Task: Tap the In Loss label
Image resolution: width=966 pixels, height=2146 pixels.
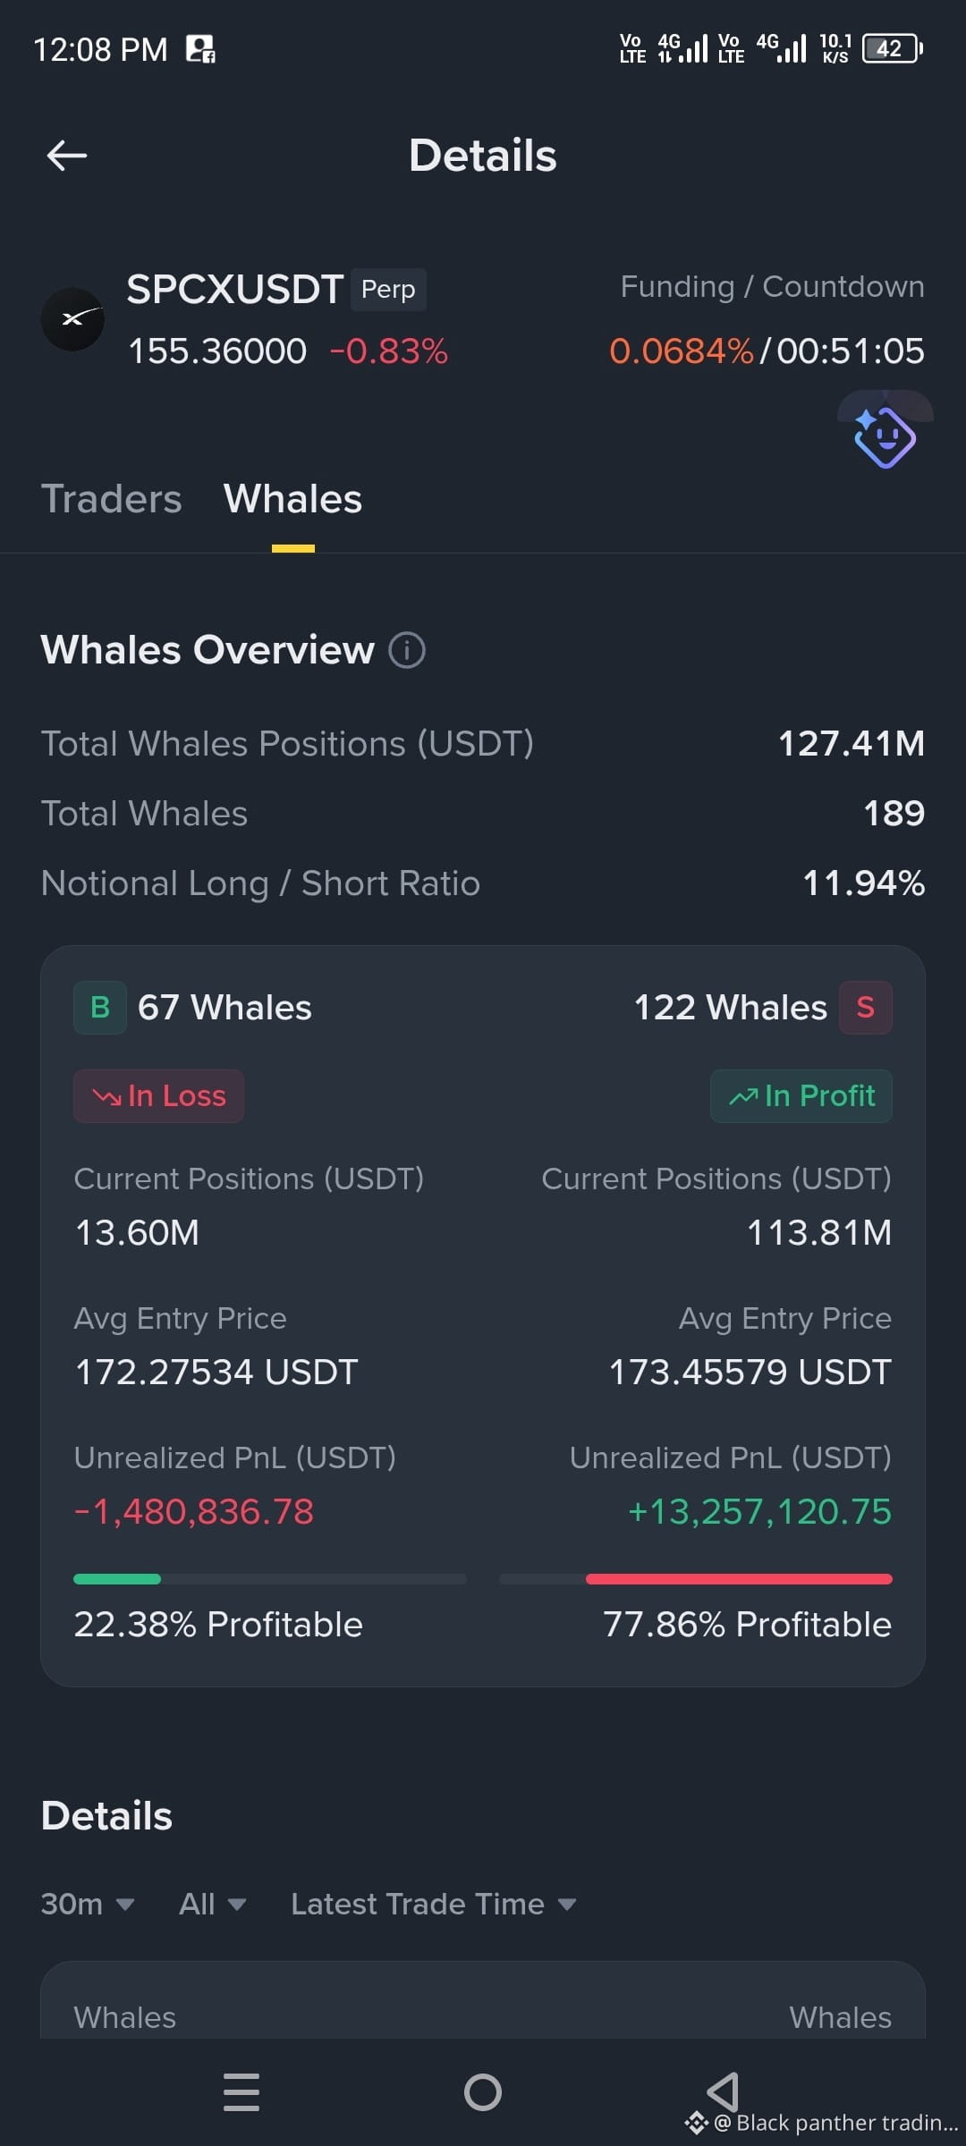Action: [158, 1096]
